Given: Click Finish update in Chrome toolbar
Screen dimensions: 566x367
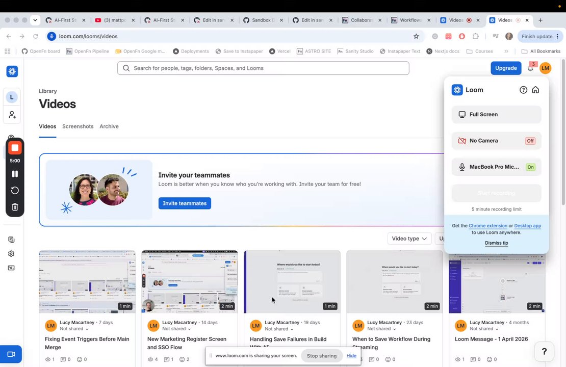Looking at the screenshot, I should tap(539, 36).
